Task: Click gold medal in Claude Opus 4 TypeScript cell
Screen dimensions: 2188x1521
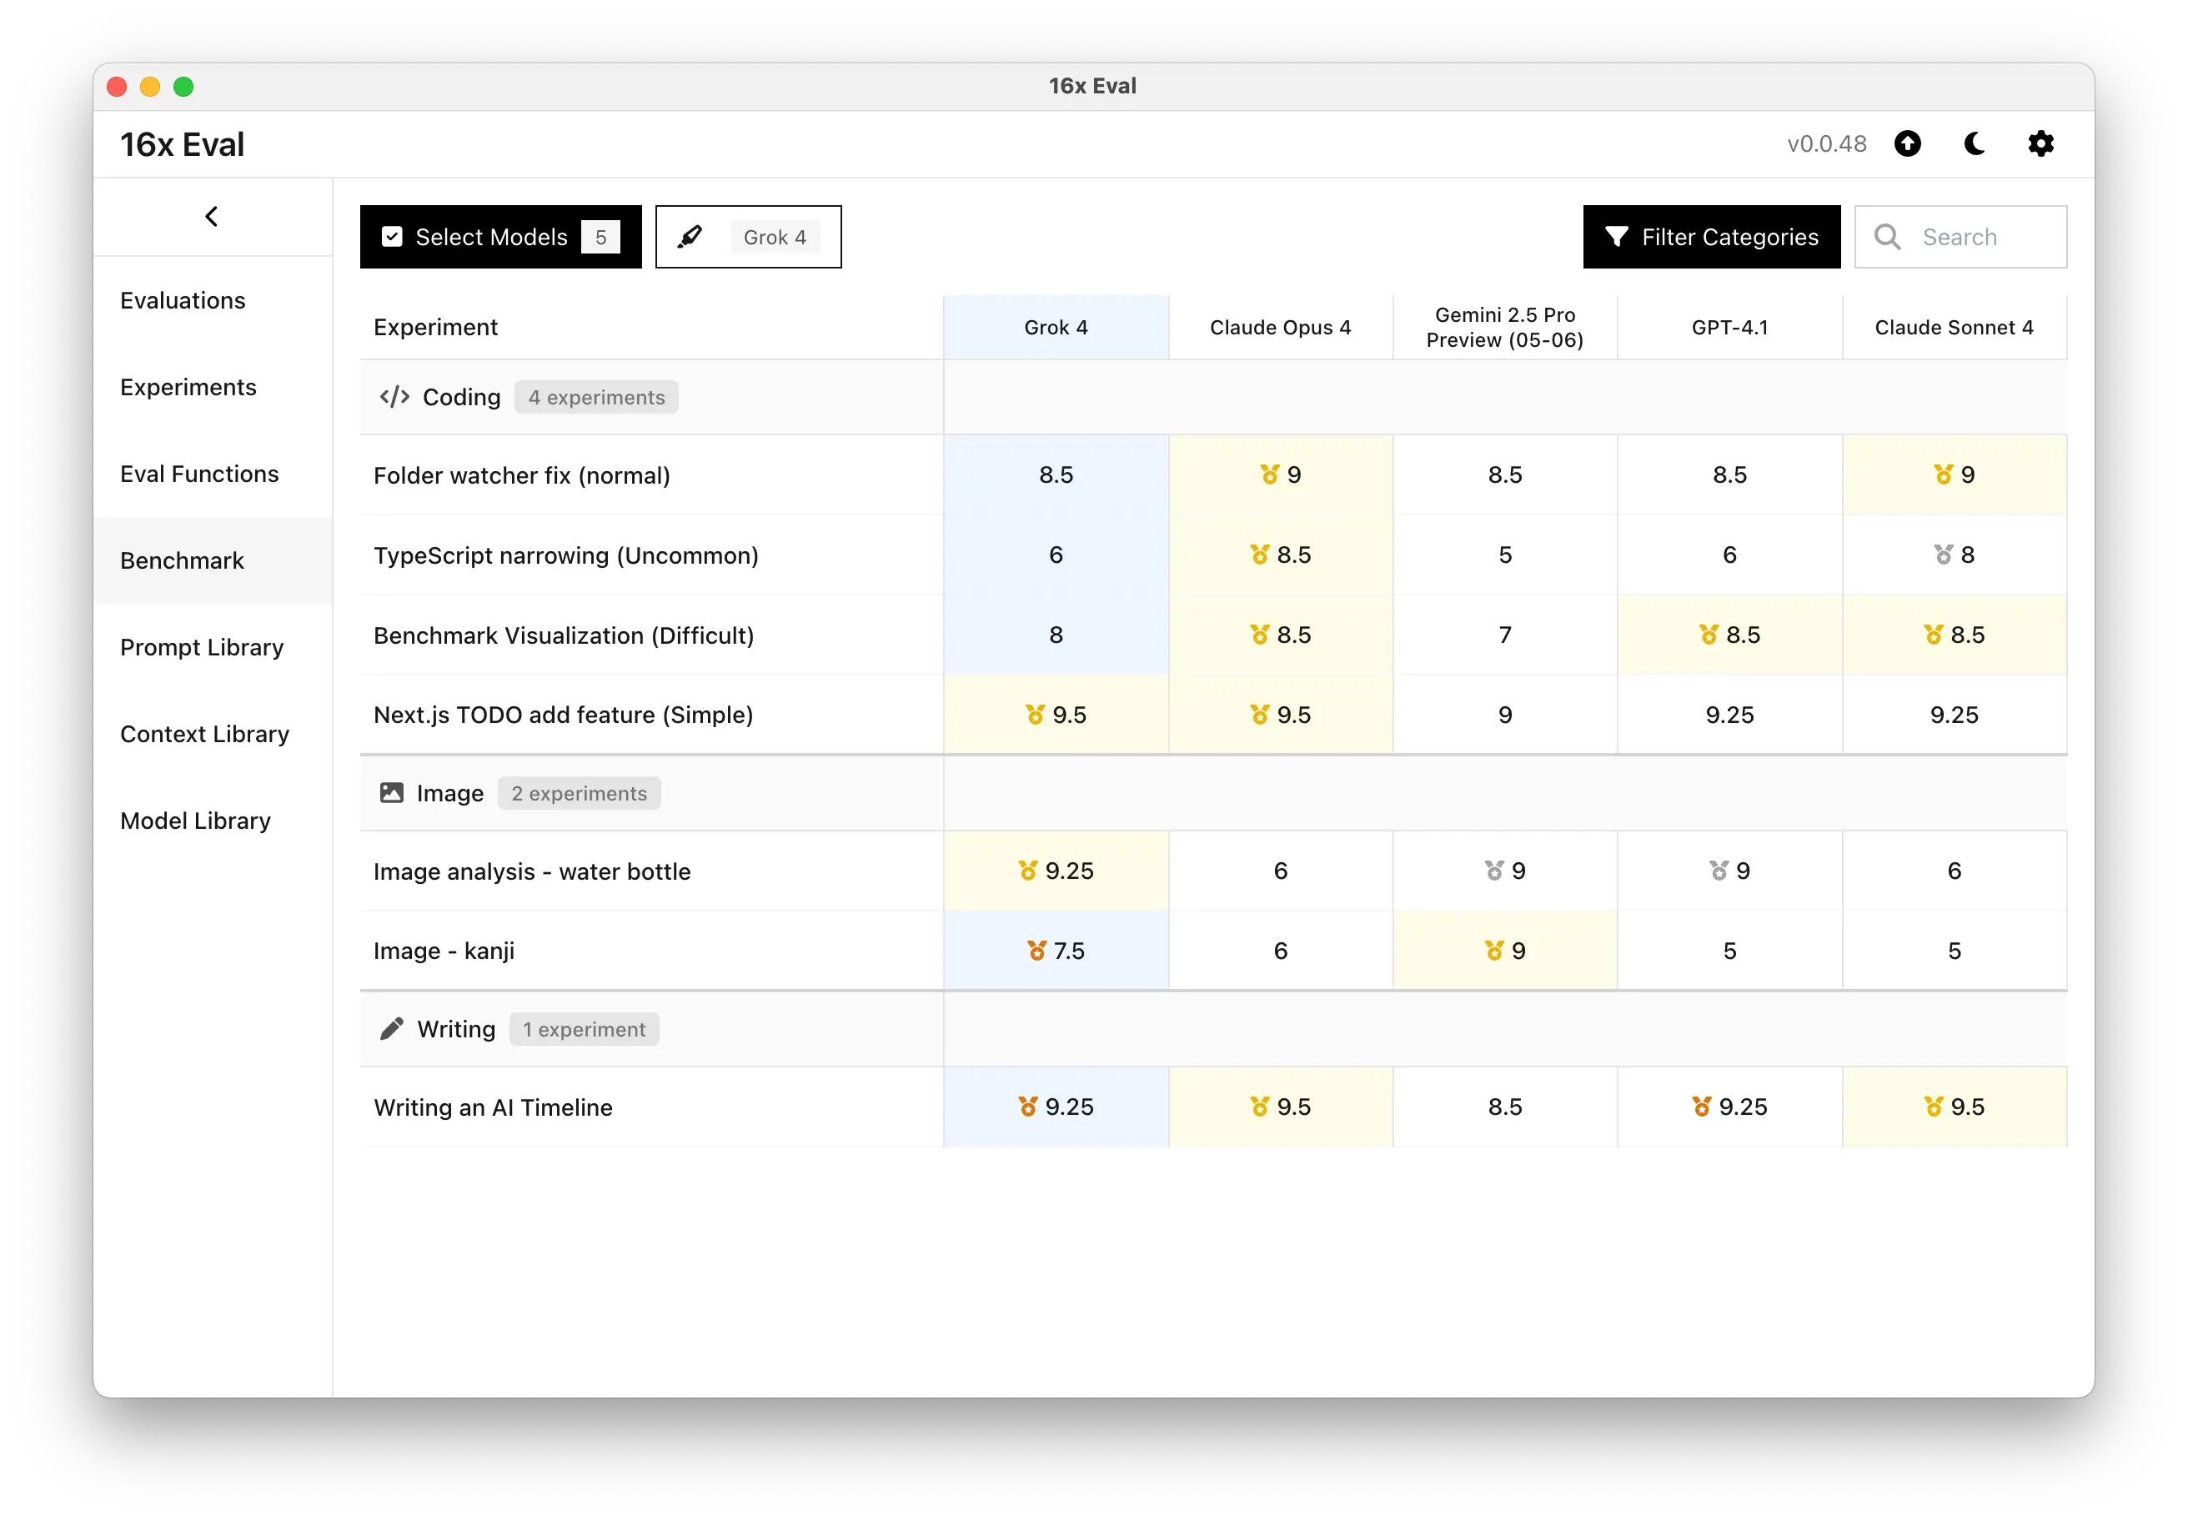Action: click(1260, 554)
